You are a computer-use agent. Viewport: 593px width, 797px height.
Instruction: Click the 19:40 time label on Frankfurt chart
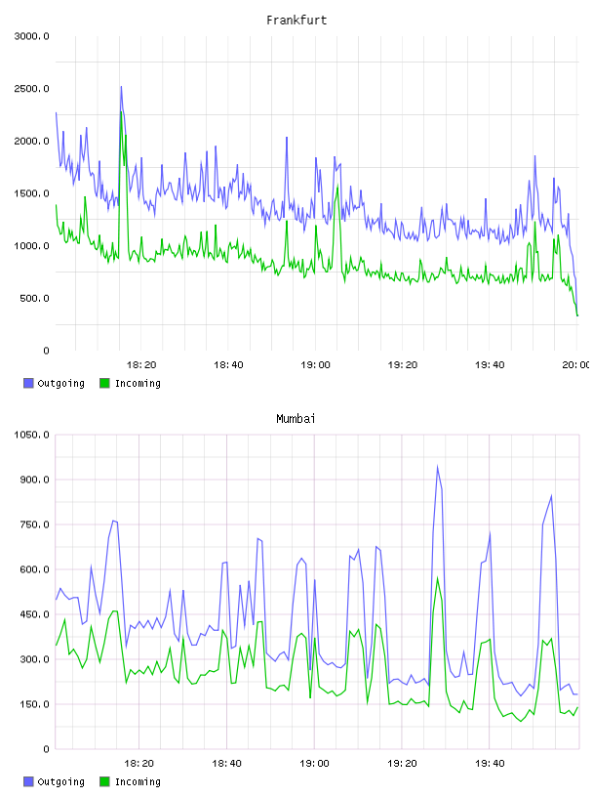(x=490, y=365)
